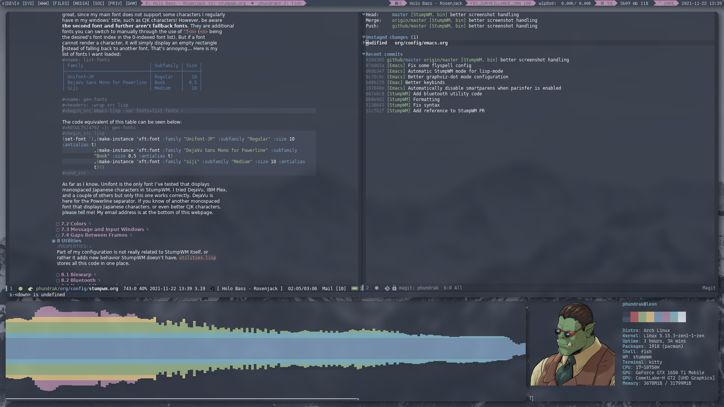Viewport: 724px width, 407px height.
Task: Expand section 7.2 Colors disclosure triangle
Action: point(89,223)
